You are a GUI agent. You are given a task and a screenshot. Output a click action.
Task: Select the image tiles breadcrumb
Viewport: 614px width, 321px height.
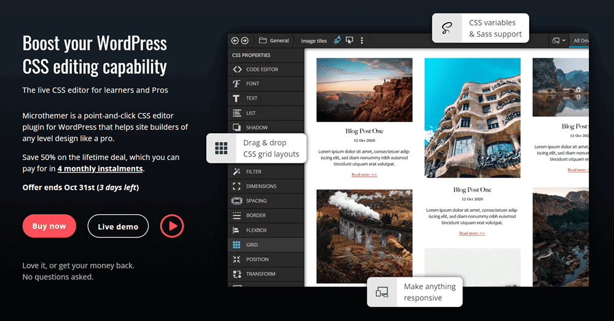[314, 41]
